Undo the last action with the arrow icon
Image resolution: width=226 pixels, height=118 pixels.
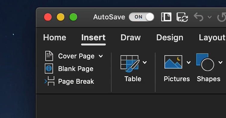[199, 17]
